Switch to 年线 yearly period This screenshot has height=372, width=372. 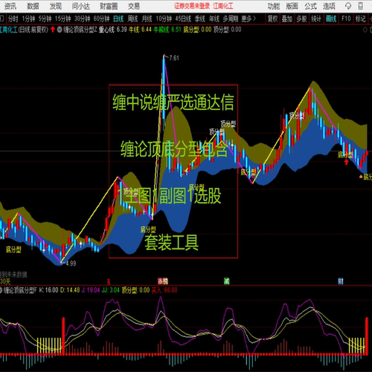coord(214,19)
